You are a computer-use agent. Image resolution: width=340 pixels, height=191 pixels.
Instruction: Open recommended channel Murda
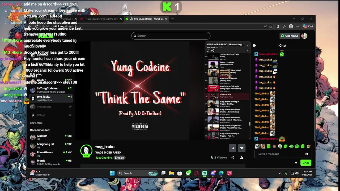(51, 162)
